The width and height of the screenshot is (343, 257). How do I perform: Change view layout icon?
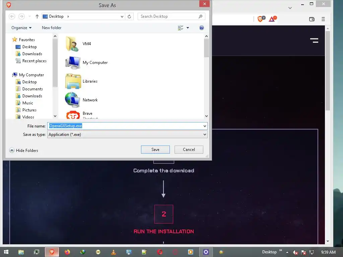click(181, 28)
